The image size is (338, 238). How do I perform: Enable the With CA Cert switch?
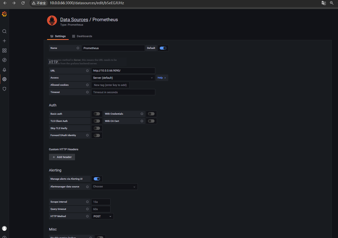pos(151,121)
